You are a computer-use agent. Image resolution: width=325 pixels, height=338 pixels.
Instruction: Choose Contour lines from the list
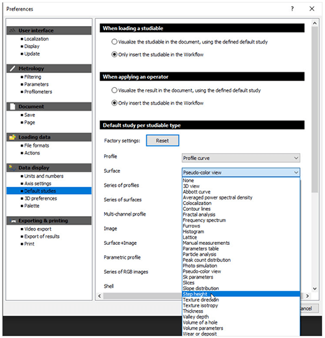pos(241,209)
